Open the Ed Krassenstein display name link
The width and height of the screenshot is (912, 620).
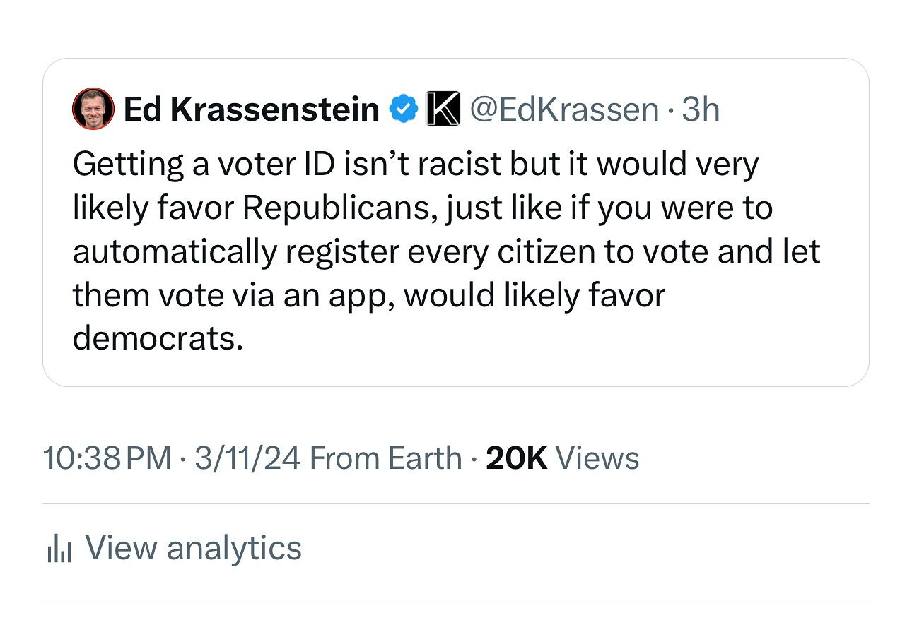pyautogui.click(x=251, y=109)
